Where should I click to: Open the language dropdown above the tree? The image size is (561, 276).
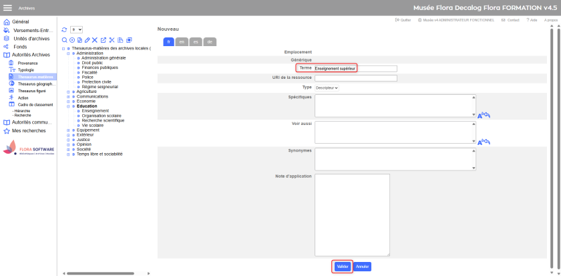(x=76, y=30)
